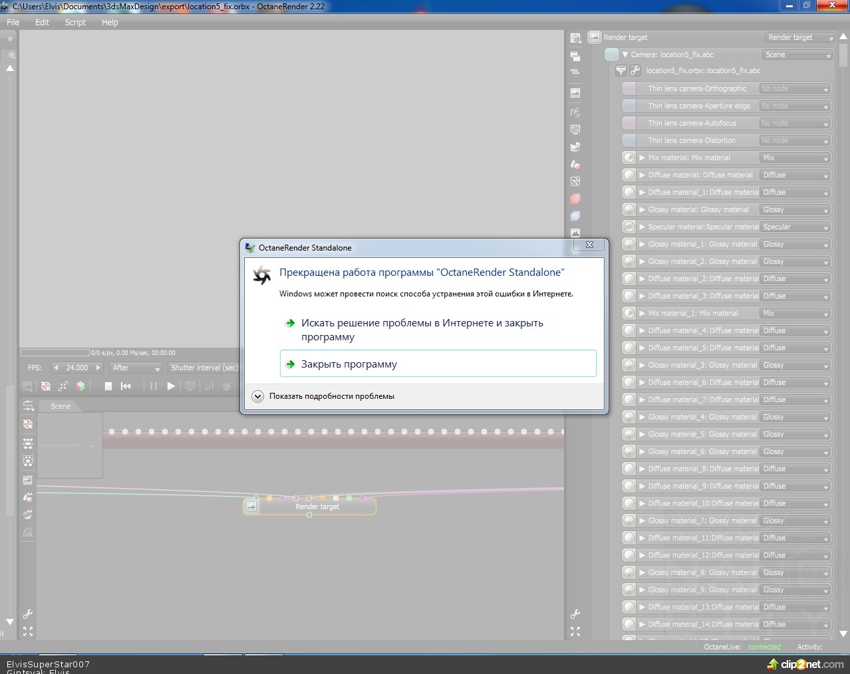Click the expand arrows icon below inspector sidebar
Viewport: 850px width, 674px height.
point(575,631)
